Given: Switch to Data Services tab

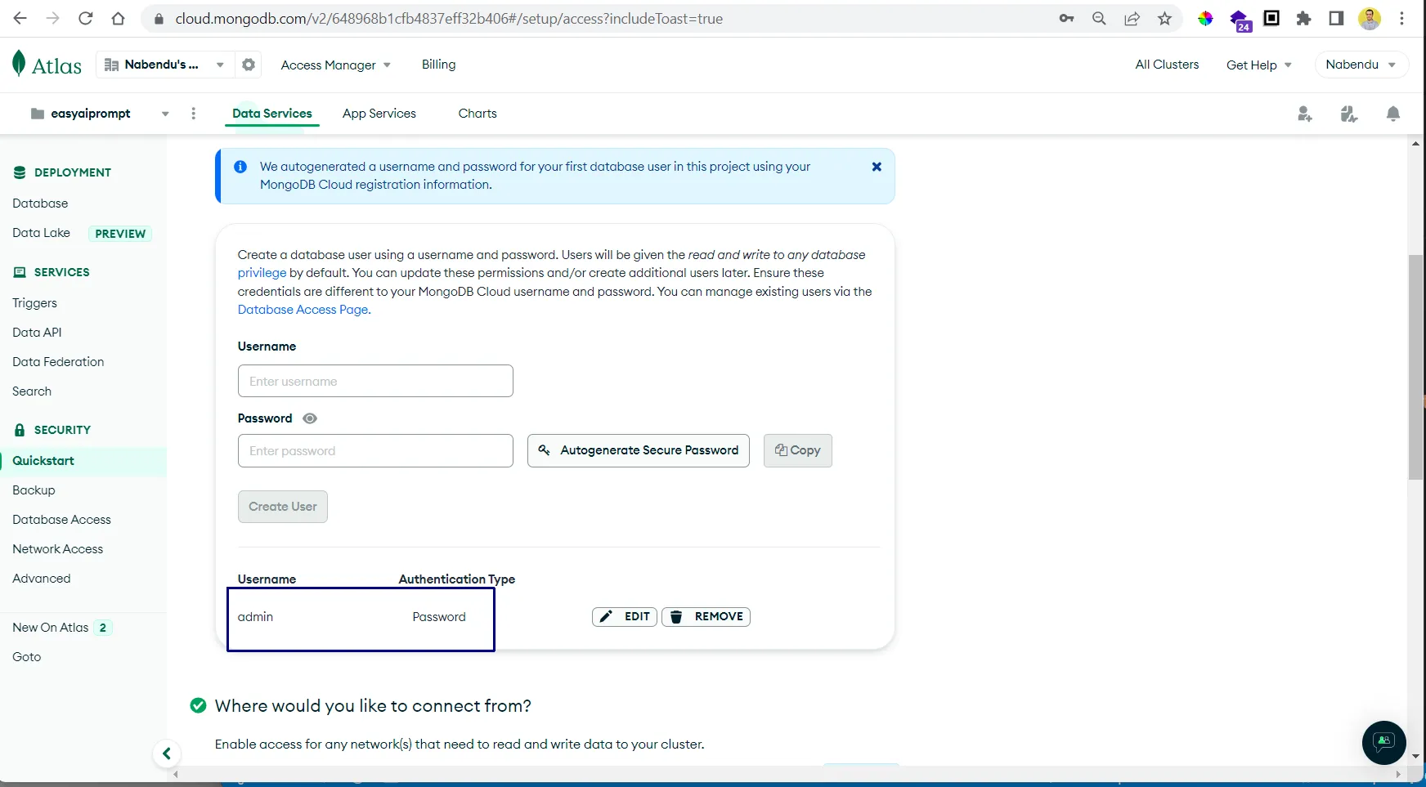Looking at the screenshot, I should point(271,114).
